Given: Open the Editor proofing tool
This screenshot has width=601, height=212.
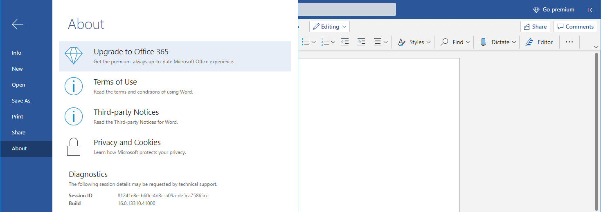Looking at the screenshot, I should click(x=539, y=42).
